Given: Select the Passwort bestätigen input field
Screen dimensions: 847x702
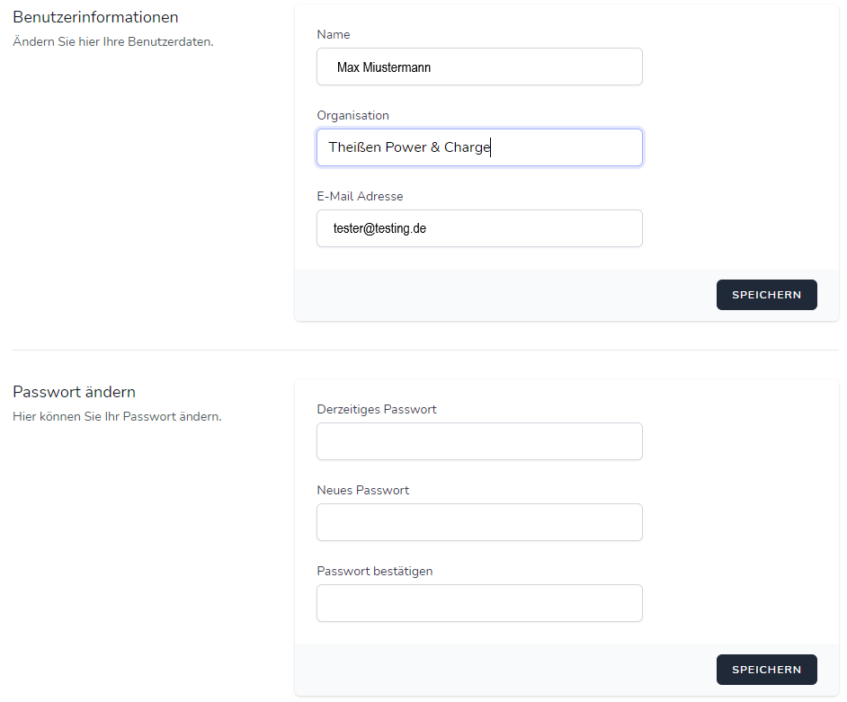Looking at the screenshot, I should pyautogui.click(x=479, y=603).
